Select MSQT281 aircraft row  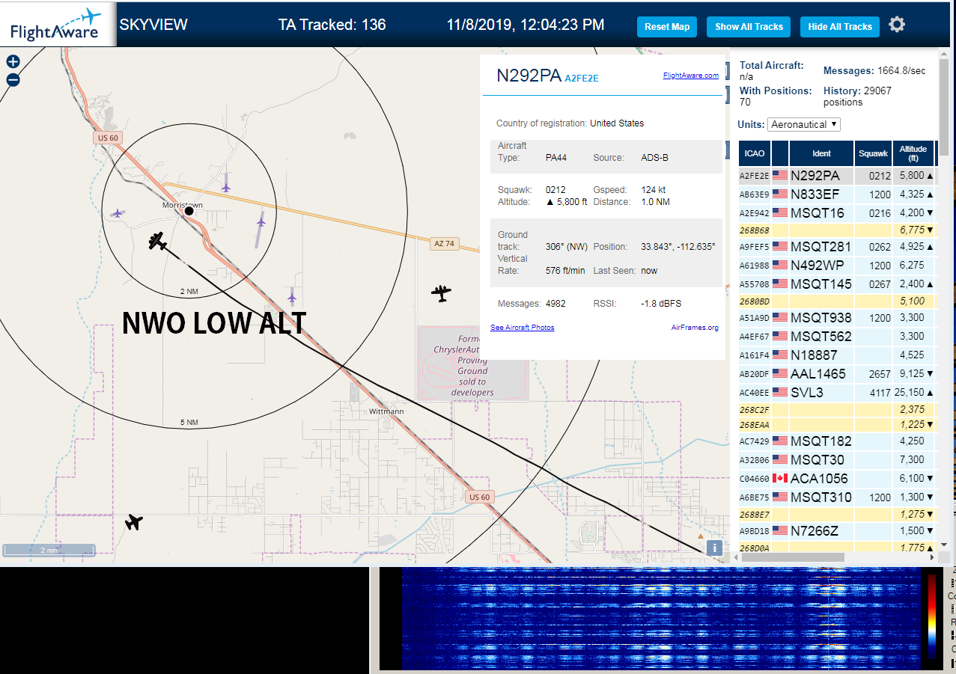click(836, 246)
